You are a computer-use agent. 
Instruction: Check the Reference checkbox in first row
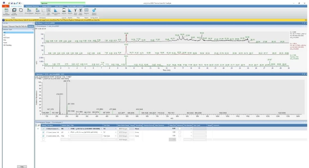tap(180, 129)
